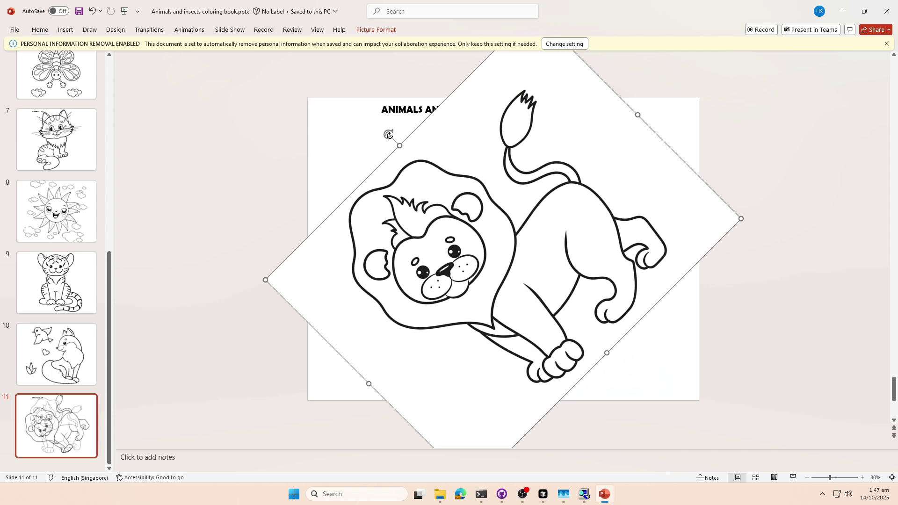Viewport: 898px width, 505px height.
Task: Click the Undo icon
Action: [x=92, y=11]
